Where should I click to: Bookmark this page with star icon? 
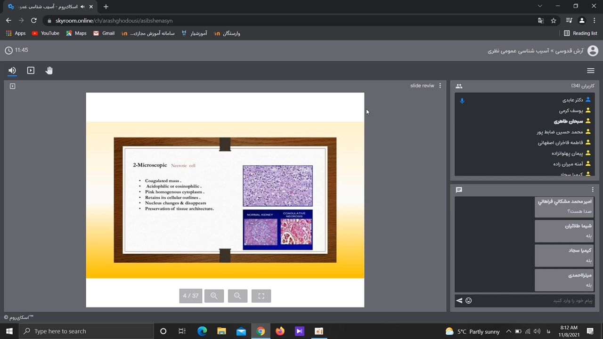click(x=554, y=21)
